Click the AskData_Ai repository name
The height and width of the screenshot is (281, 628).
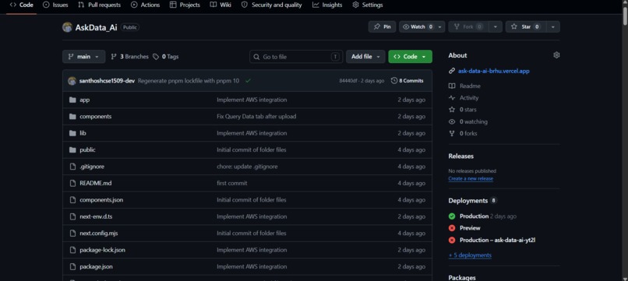[96, 27]
